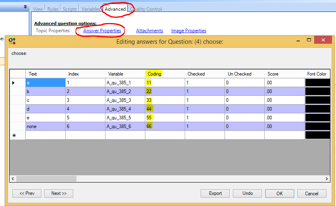Viewport: 336px width, 206px height.
Task: Select Index cell of answer d
Action: tap(85, 109)
